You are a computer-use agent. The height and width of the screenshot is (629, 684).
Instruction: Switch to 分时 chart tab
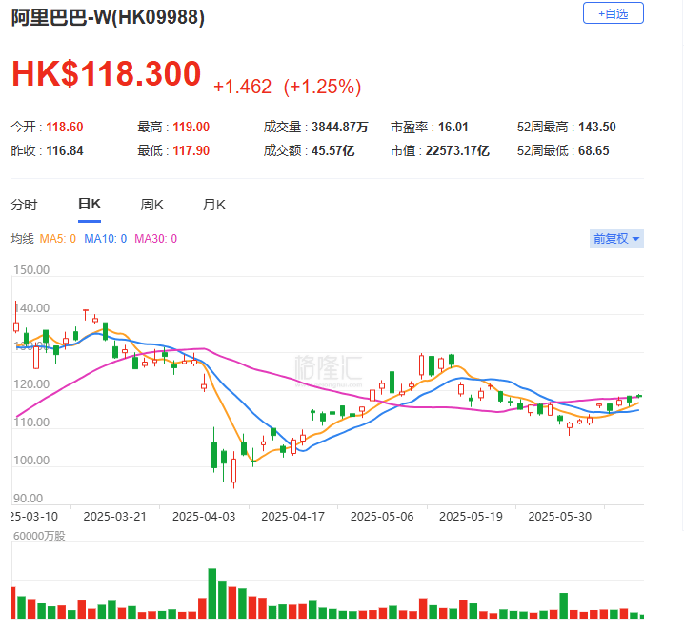[25, 205]
